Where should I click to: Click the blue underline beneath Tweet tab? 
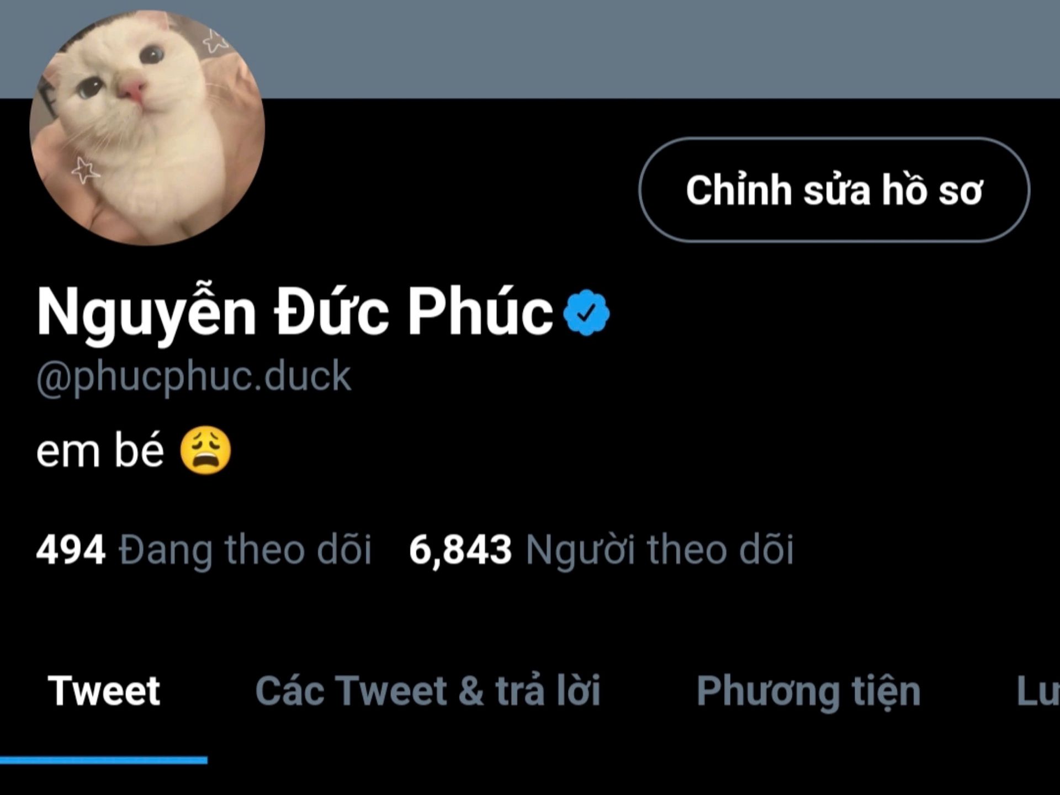coord(104,760)
